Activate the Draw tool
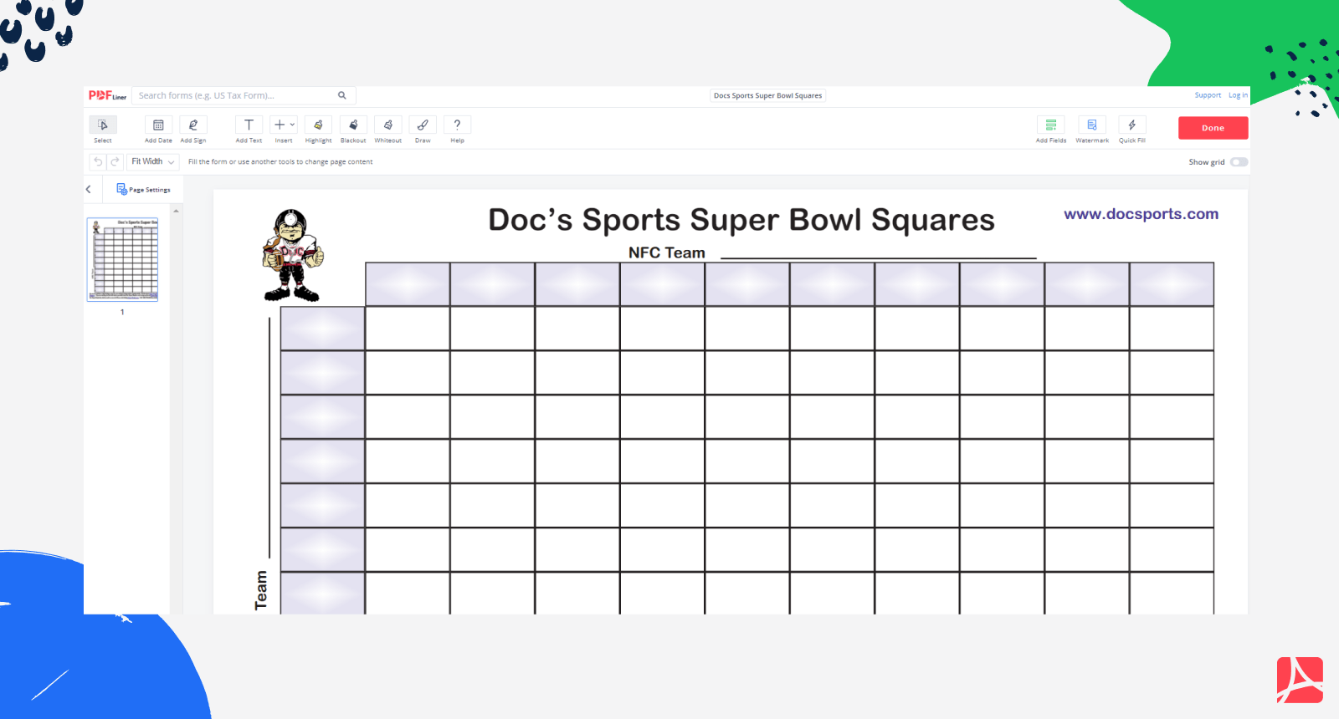 (x=423, y=125)
